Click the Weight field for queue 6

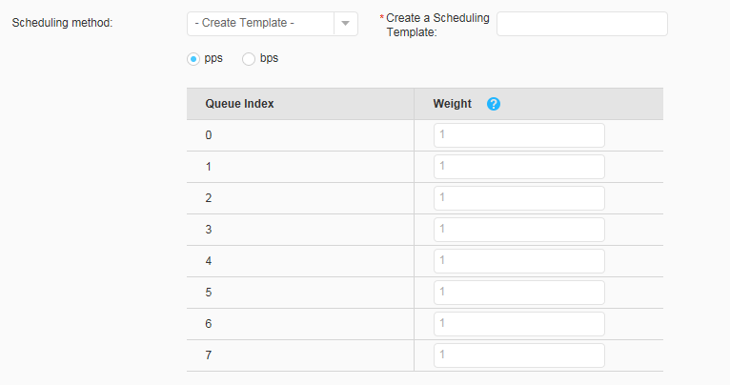pyautogui.click(x=519, y=324)
